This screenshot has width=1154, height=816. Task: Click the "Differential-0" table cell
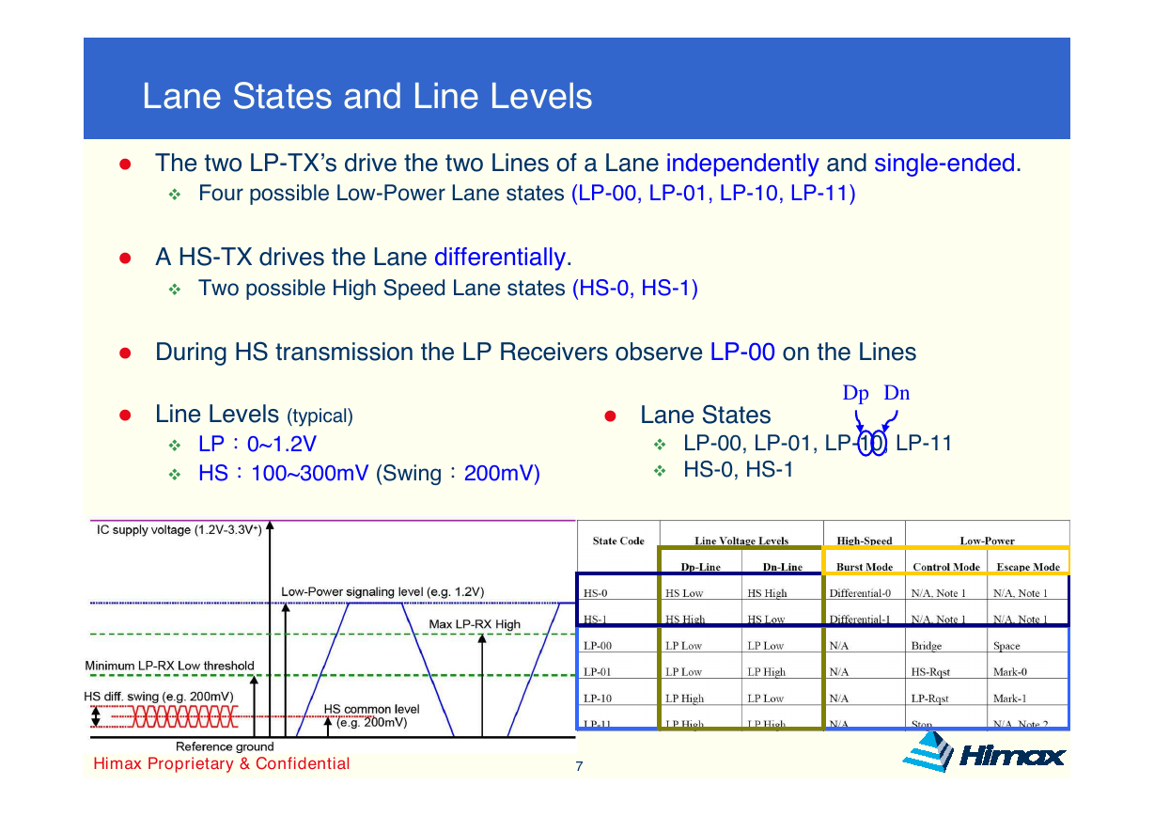point(860,593)
